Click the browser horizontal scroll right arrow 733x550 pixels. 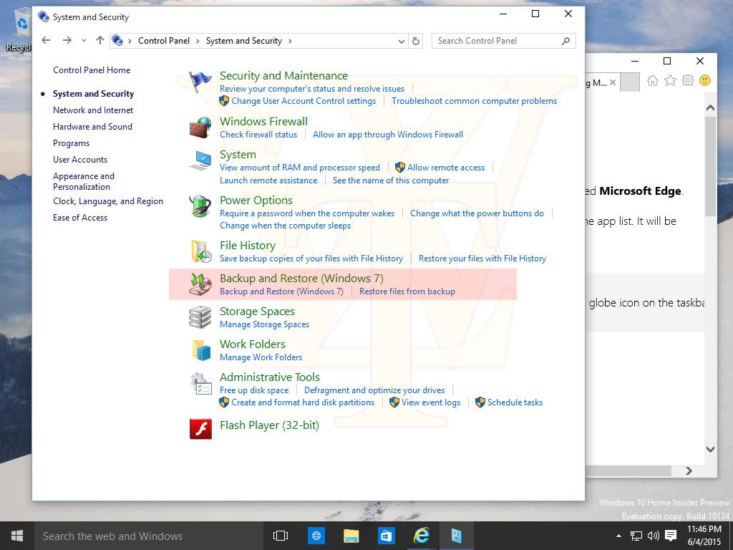pyautogui.click(x=689, y=471)
